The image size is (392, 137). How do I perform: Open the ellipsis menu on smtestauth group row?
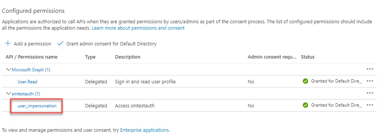[x=370, y=93]
